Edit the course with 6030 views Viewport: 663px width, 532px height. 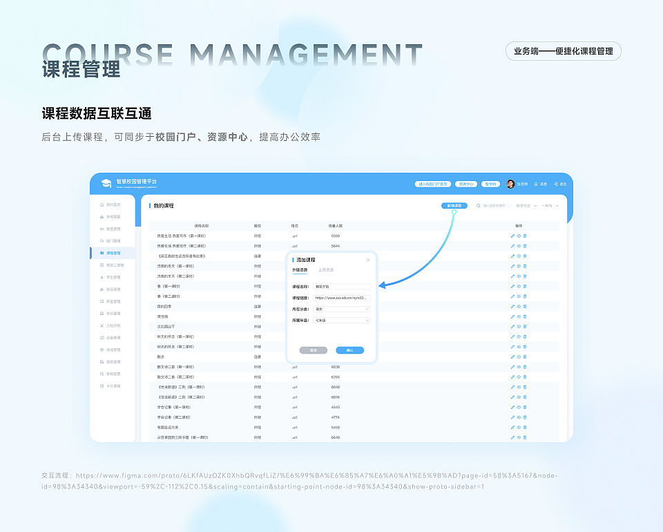512,367
